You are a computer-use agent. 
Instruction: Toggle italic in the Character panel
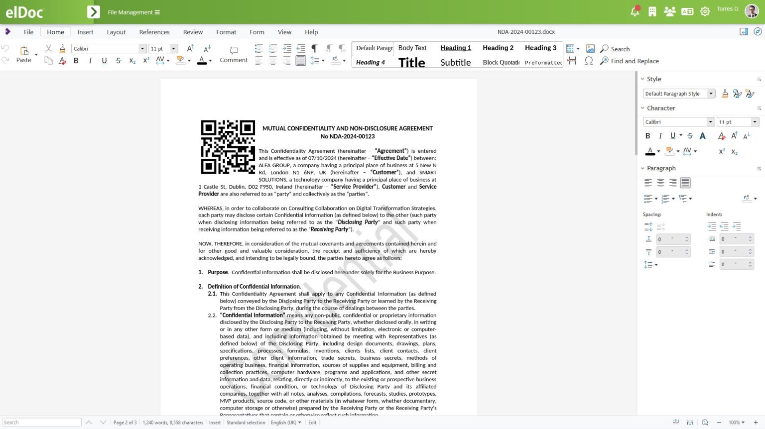click(x=660, y=135)
